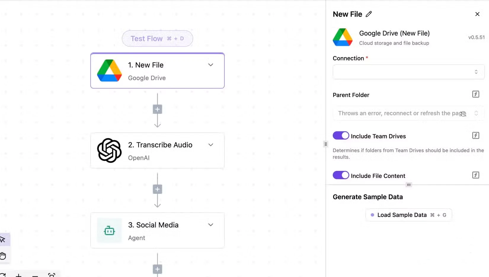Click the Google Drive logo in the panel header
Viewport: 489px width, 277px height.
pos(343,37)
